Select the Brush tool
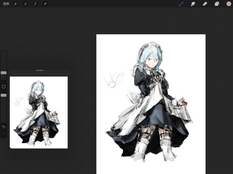This screenshot has height=174, width=233. [181, 4]
